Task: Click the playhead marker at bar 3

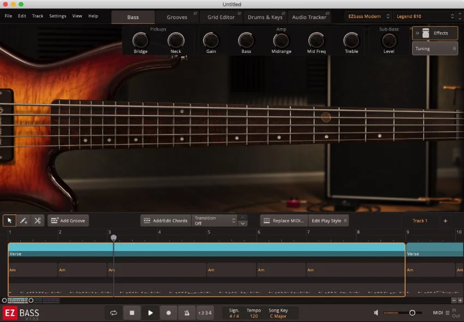Action: [x=114, y=237]
